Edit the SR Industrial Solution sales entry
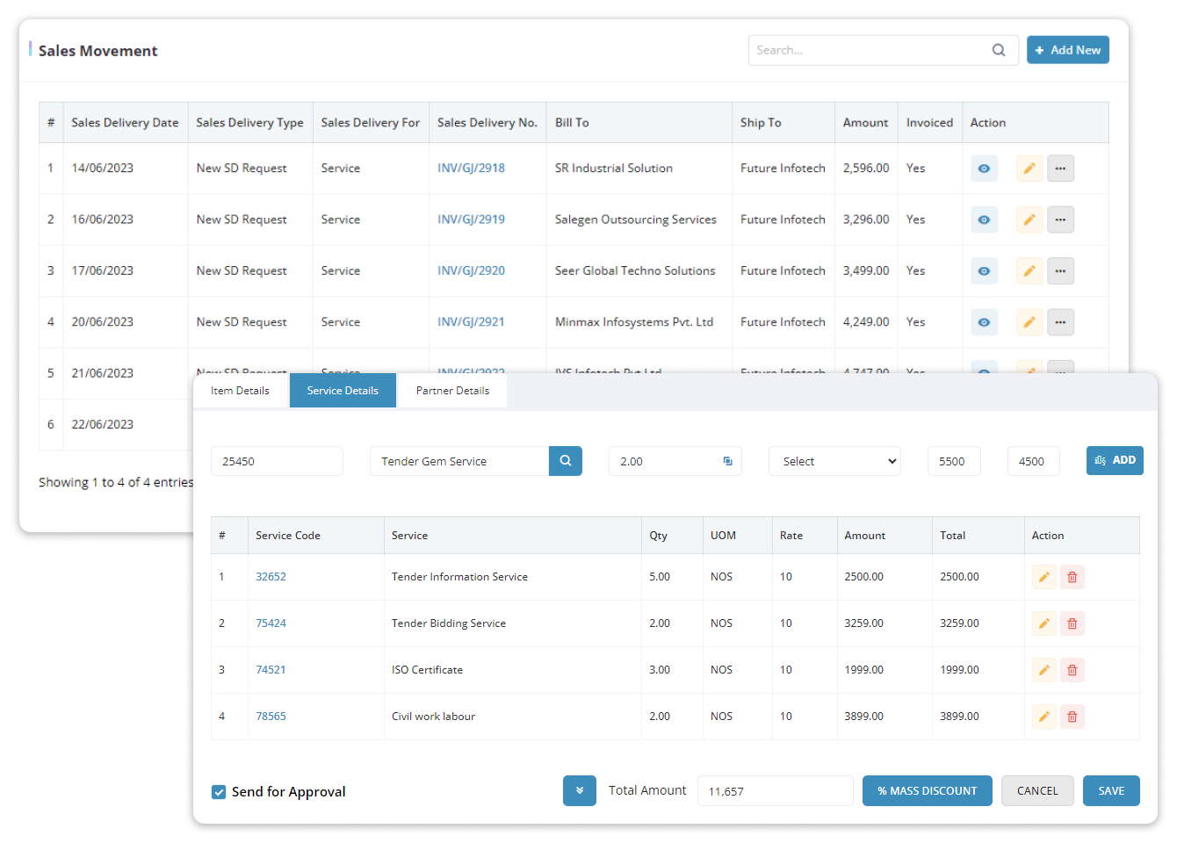Screen dimensions: 1177x843 click(x=1029, y=168)
